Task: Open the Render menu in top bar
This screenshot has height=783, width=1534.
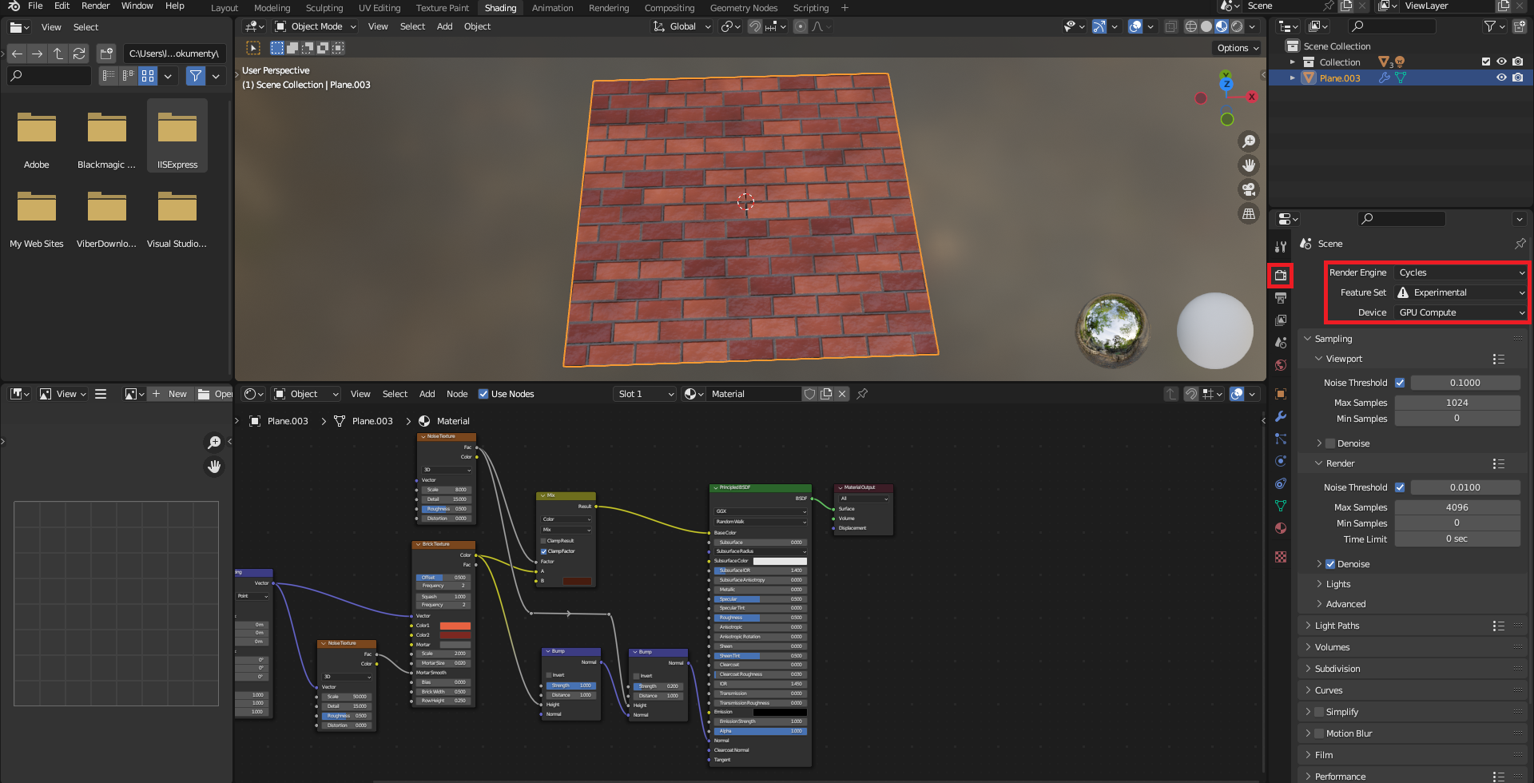Action: tap(95, 6)
